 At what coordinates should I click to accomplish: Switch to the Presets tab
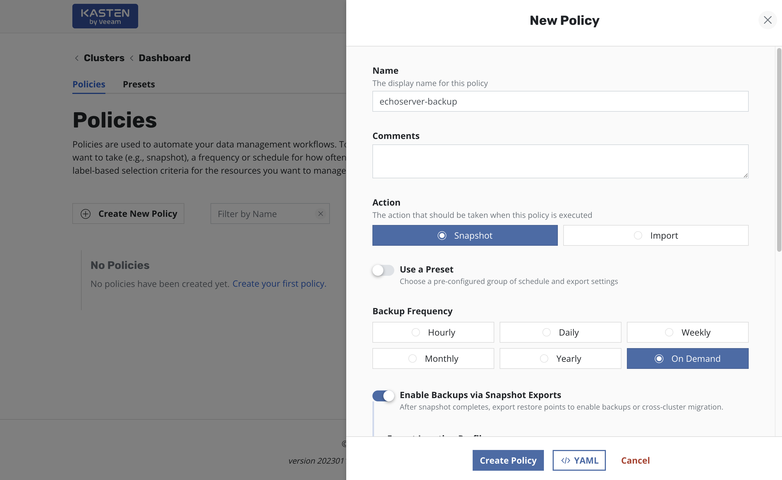(x=139, y=84)
